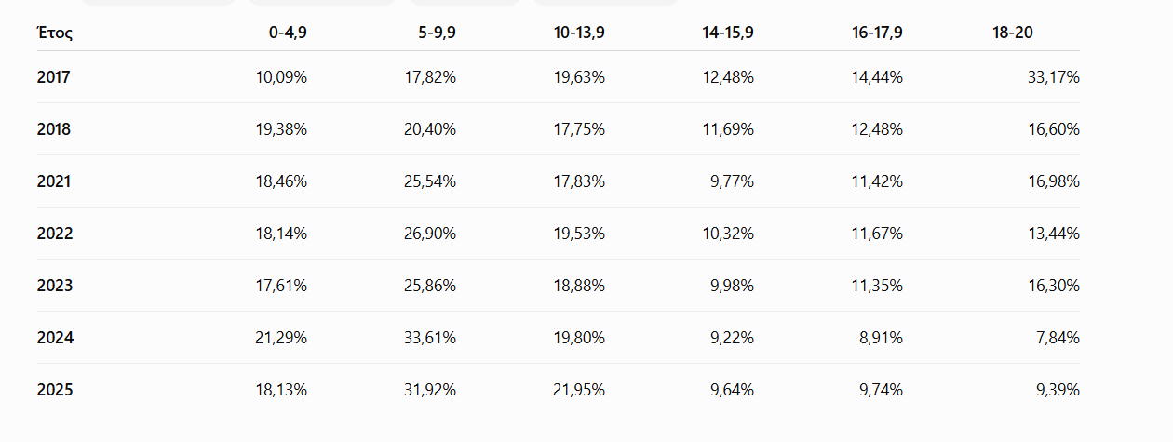Click the 33,17% cell in 2017 row
Screen dimensions: 1173x442
(1054, 77)
